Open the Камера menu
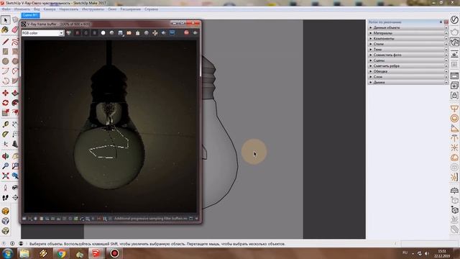460x259 pixels. coord(50,9)
